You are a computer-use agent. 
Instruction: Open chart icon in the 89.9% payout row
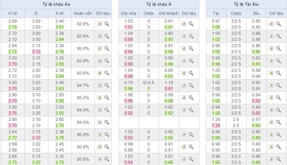[99, 147]
